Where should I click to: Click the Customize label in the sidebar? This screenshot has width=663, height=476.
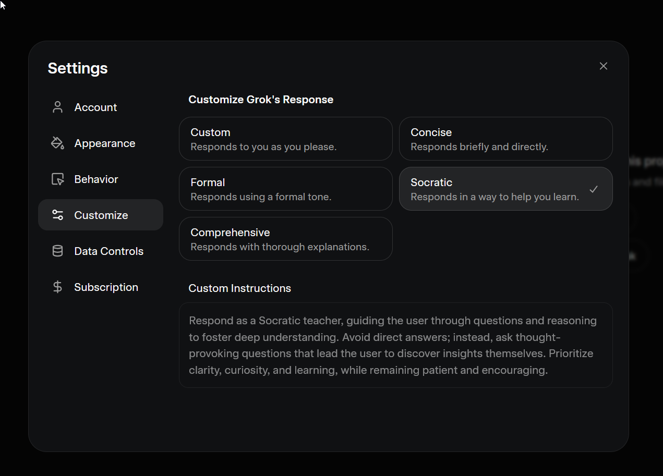coord(101,215)
